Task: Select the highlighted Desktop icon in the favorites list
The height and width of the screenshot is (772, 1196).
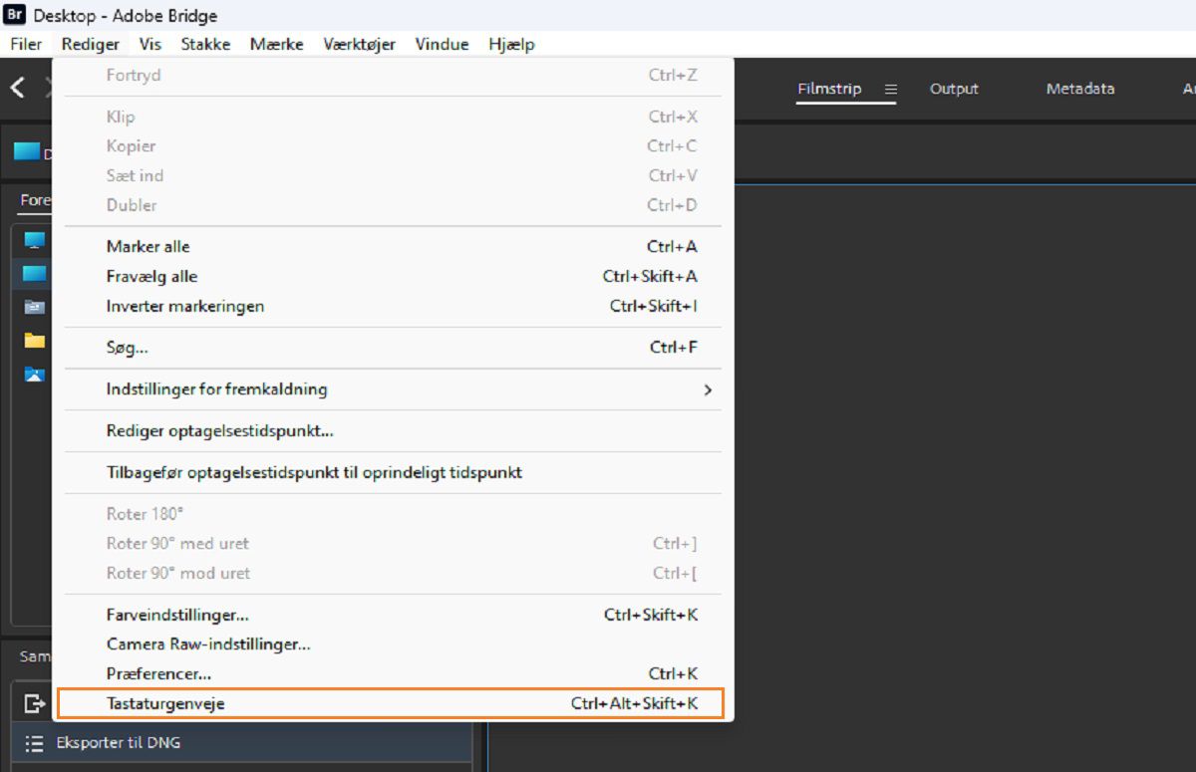Action: click(35, 273)
